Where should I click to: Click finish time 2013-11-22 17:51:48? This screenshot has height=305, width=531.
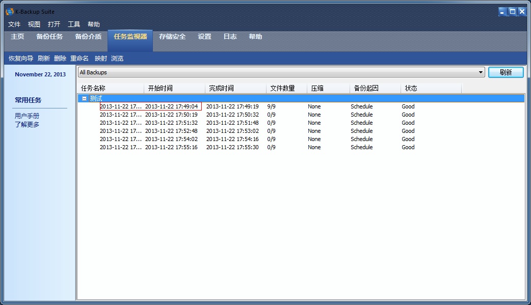tap(232, 123)
